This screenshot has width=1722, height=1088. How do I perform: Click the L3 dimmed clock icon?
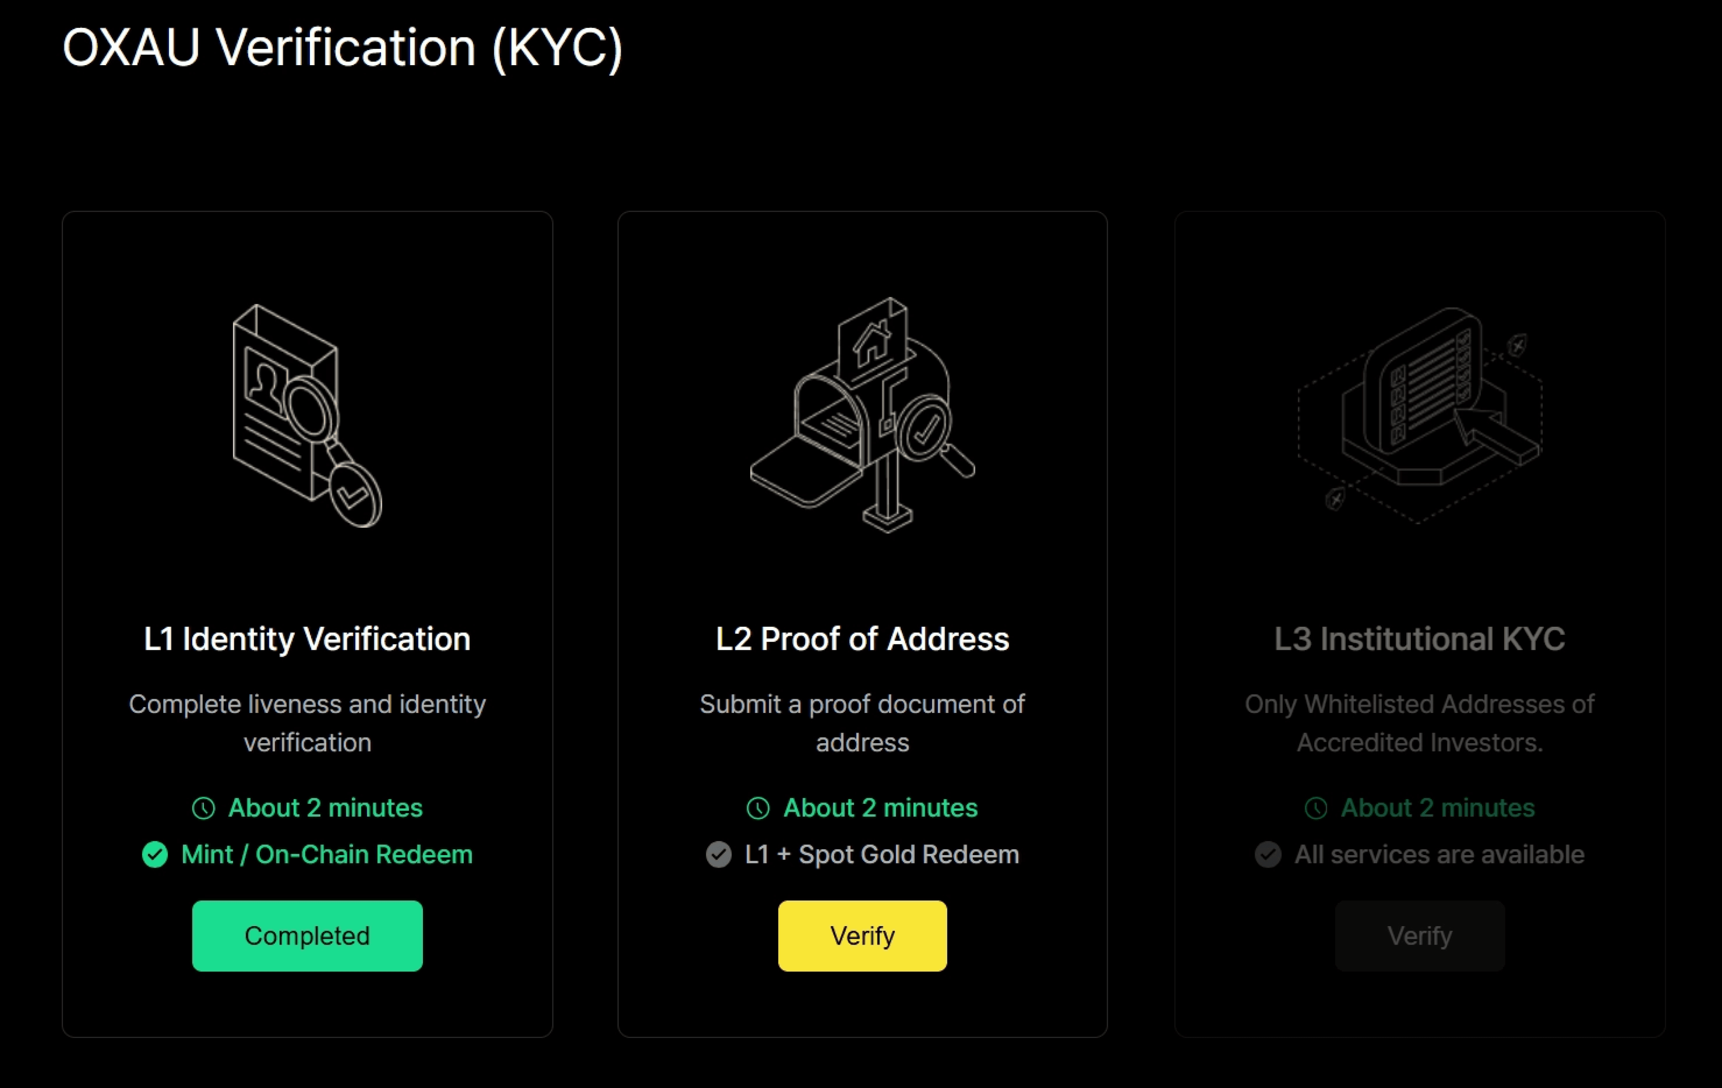coord(1316,808)
